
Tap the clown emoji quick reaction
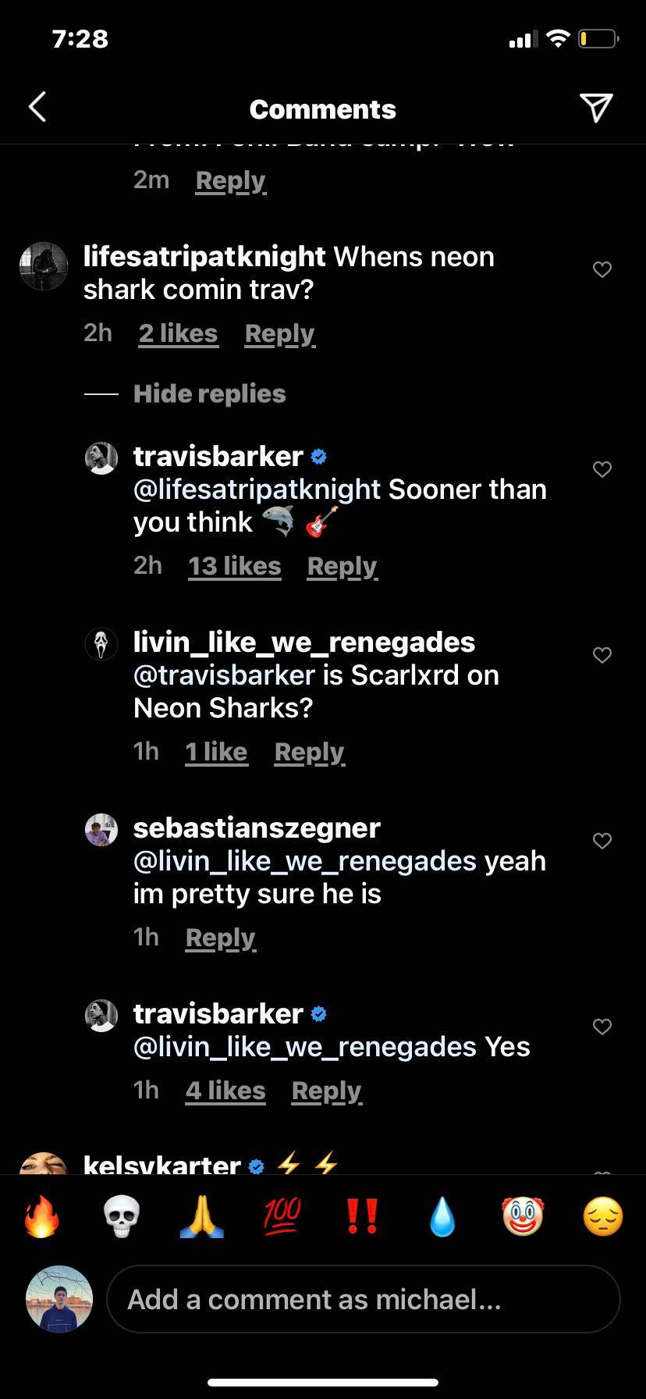click(x=521, y=1216)
